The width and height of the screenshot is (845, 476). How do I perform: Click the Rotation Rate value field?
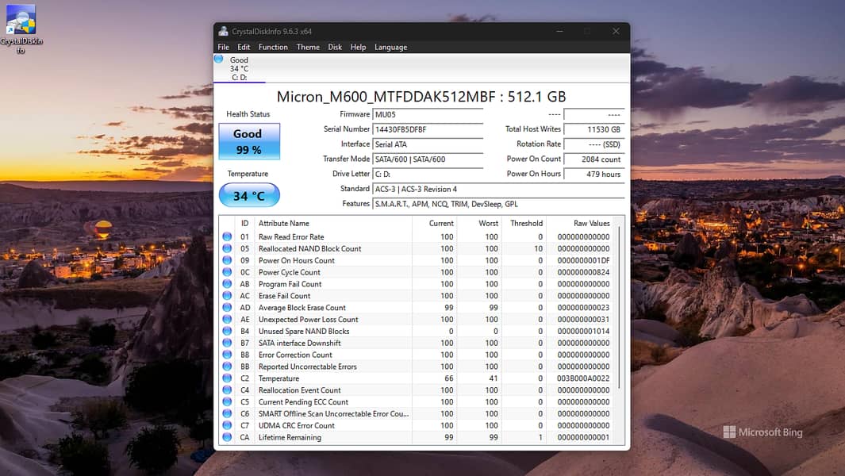[x=593, y=144]
